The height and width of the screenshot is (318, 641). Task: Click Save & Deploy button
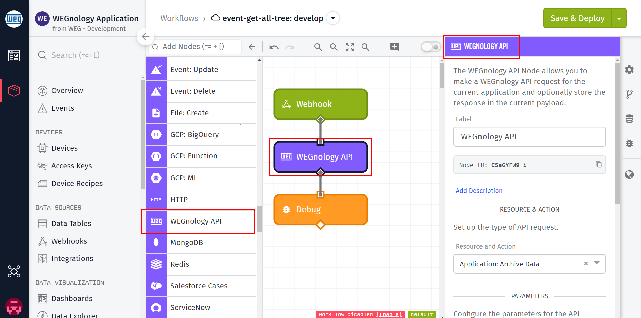(x=577, y=18)
